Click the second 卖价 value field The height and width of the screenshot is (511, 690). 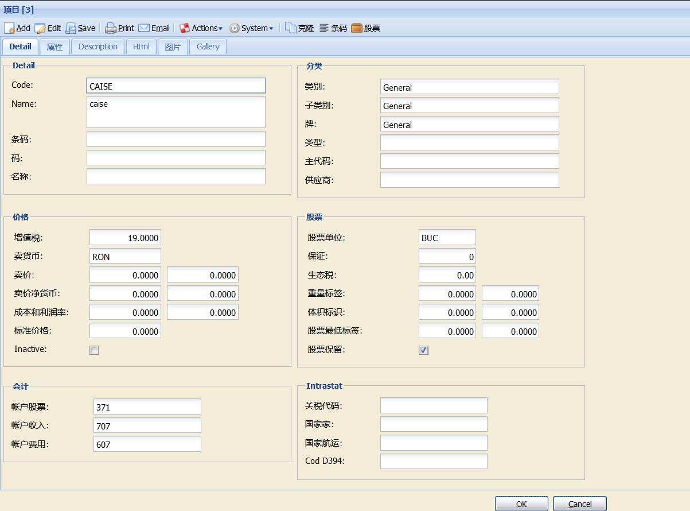(202, 274)
